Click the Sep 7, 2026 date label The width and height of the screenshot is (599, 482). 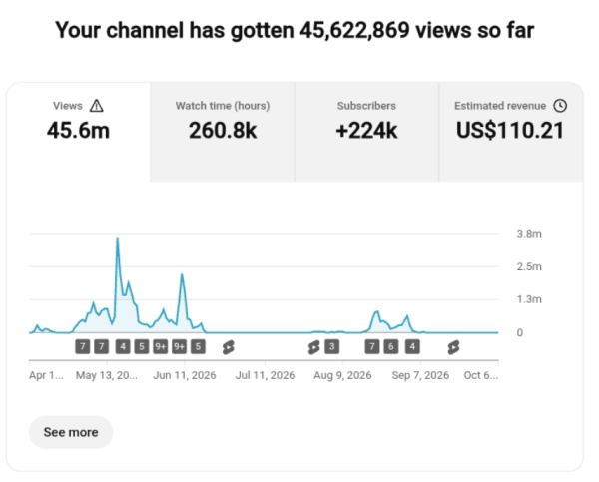coord(420,375)
